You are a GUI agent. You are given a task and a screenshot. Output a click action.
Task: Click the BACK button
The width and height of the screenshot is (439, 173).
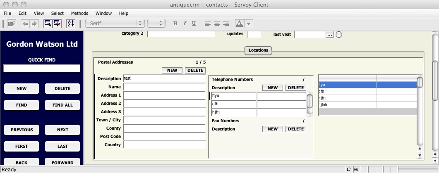(x=22, y=162)
